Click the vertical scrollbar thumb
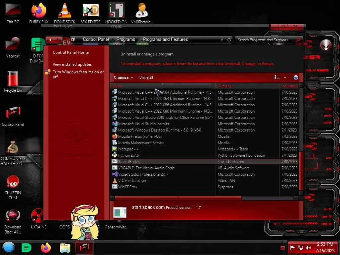 click(301, 170)
